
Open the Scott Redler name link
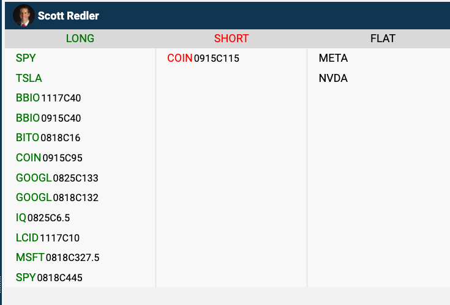[x=68, y=15]
